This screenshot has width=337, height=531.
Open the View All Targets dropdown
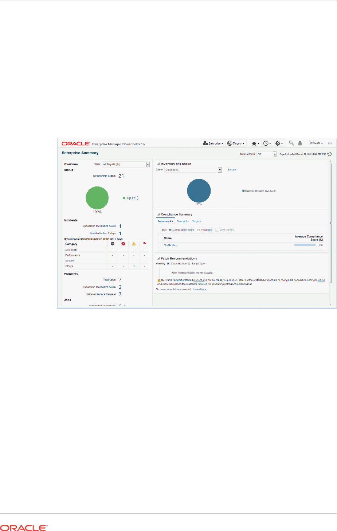pyautogui.click(x=126, y=164)
